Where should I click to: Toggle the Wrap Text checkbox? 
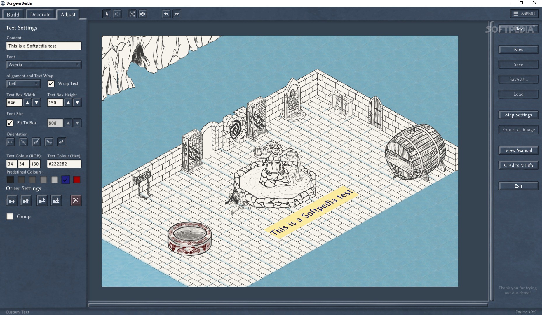[51, 84]
